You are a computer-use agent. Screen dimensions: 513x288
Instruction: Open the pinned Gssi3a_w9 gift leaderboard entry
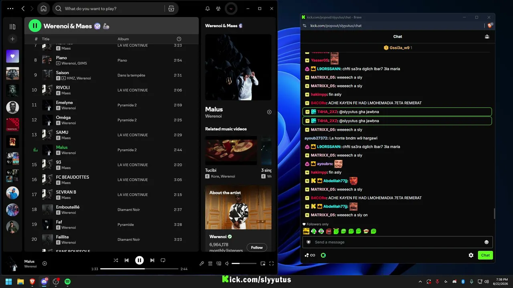coord(398,48)
